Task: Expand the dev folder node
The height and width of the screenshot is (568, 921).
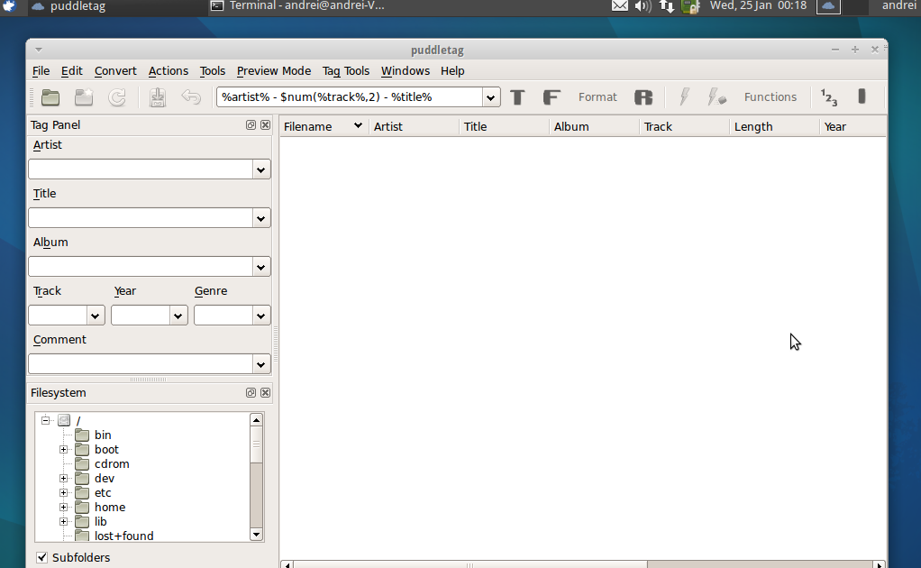Action: point(63,478)
